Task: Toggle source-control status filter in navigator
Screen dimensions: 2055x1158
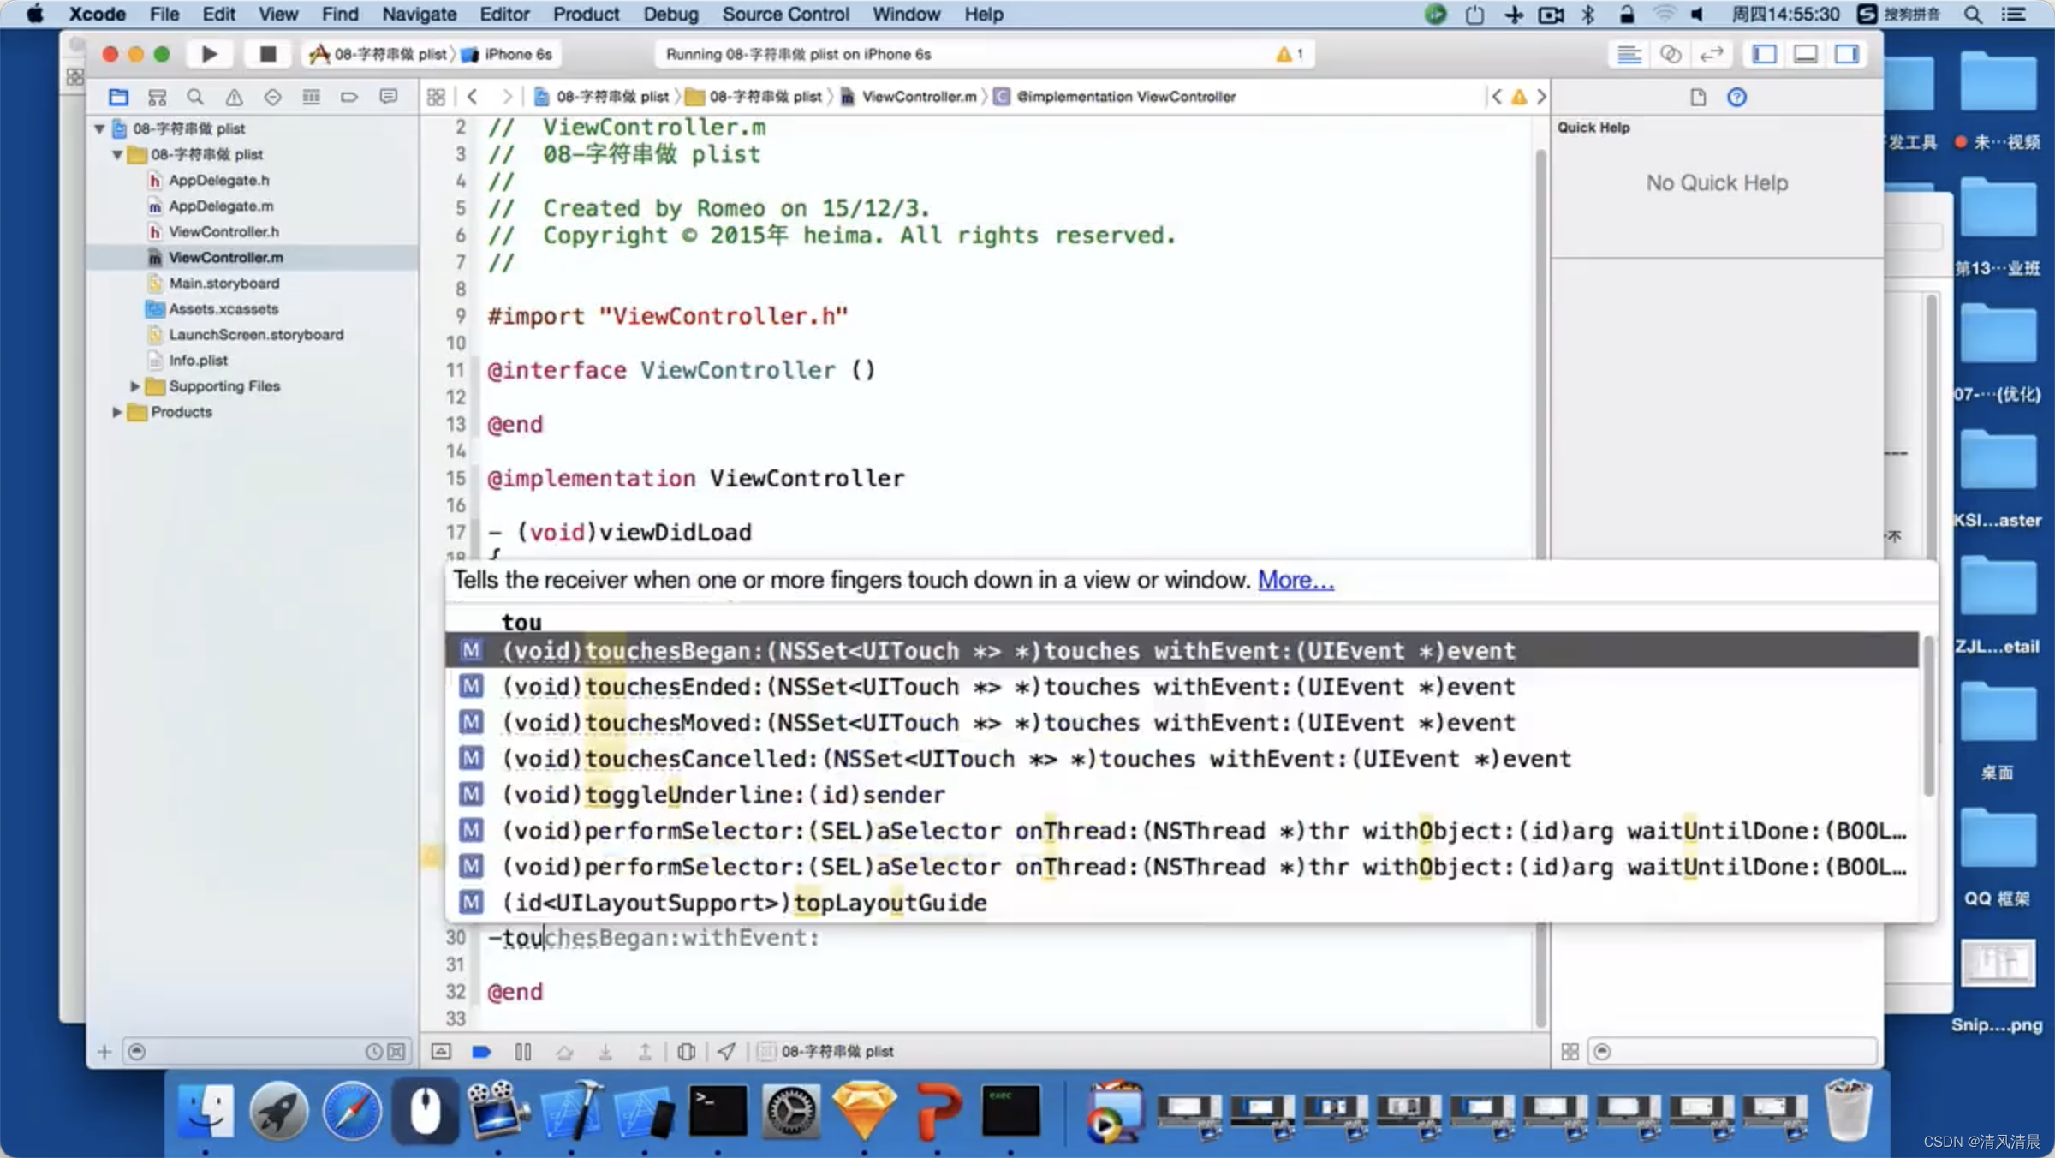Action: pyautogui.click(x=396, y=1051)
